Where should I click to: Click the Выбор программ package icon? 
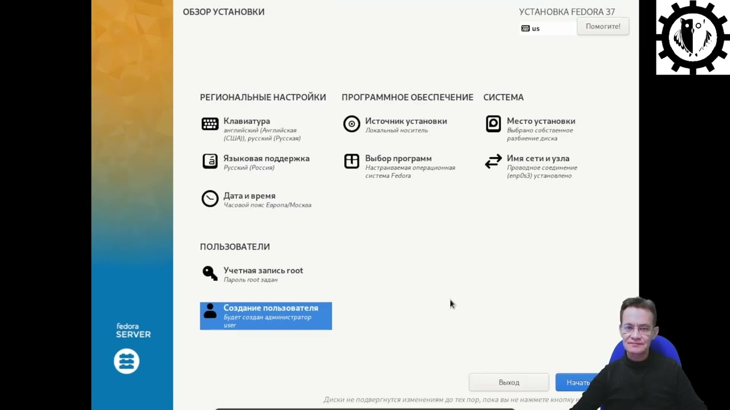click(352, 161)
